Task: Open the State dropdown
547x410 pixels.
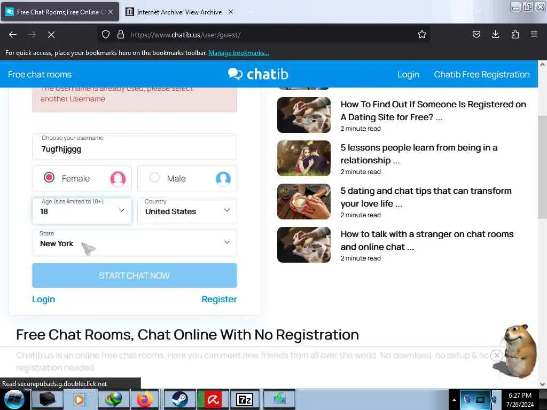Action: [135, 243]
